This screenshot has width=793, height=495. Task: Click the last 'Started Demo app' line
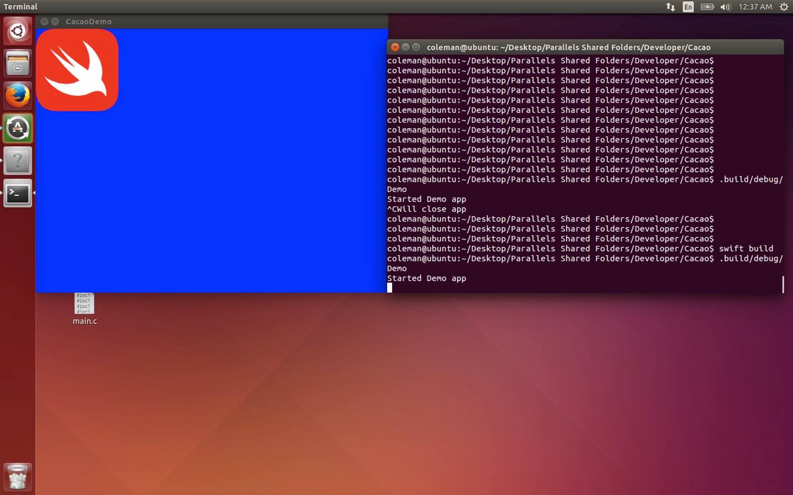pos(427,278)
